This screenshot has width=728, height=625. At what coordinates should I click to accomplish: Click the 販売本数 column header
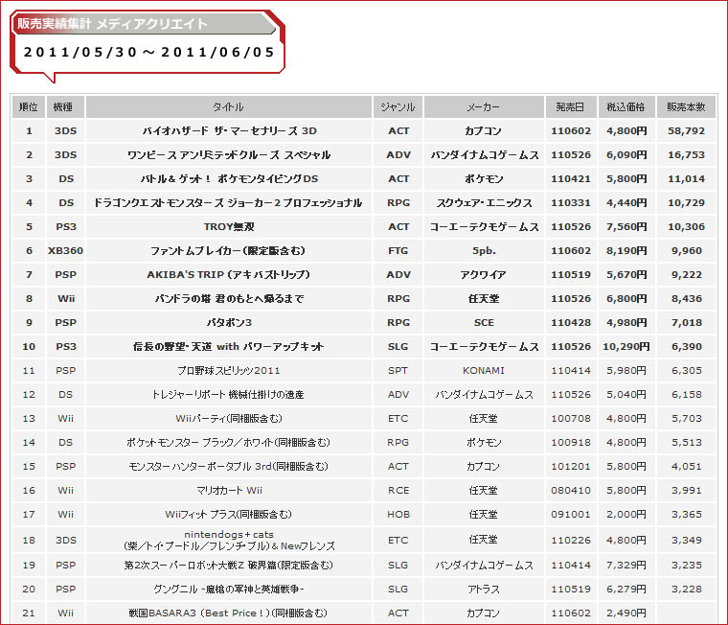coord(686,106)
